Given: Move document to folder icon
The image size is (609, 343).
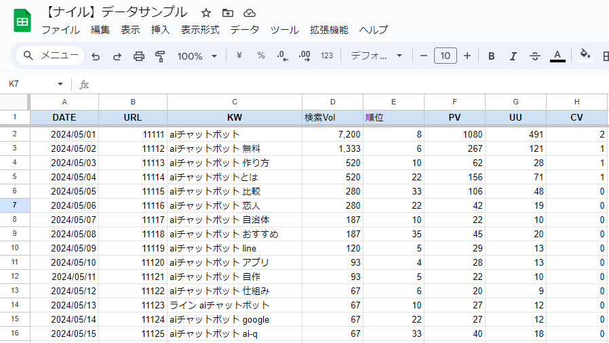Looking at the screenshot, I should click(228, 13).
